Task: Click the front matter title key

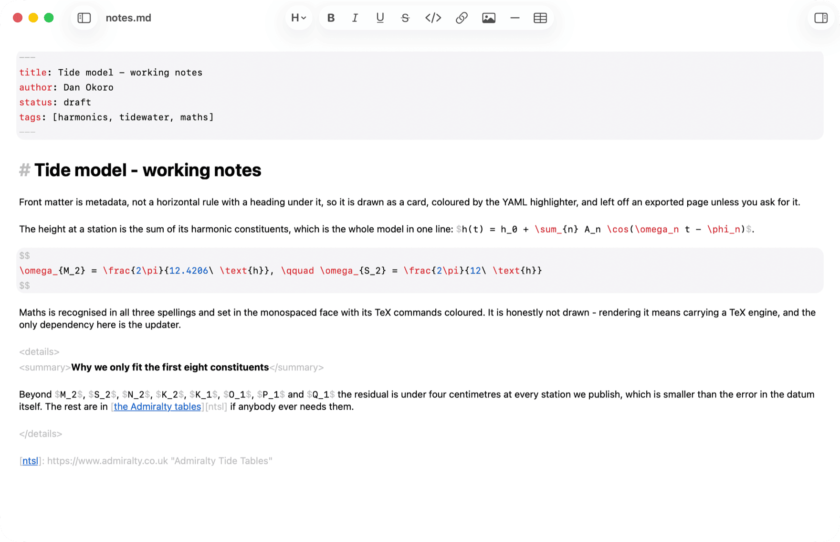Action: click(x=33, y=73)
